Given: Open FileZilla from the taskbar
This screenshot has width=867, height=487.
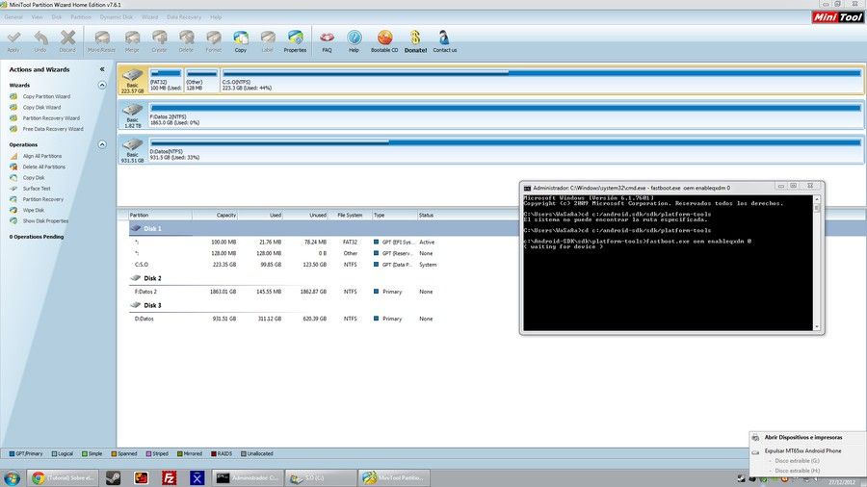Looking at the screenshot, I should point(170,477).
